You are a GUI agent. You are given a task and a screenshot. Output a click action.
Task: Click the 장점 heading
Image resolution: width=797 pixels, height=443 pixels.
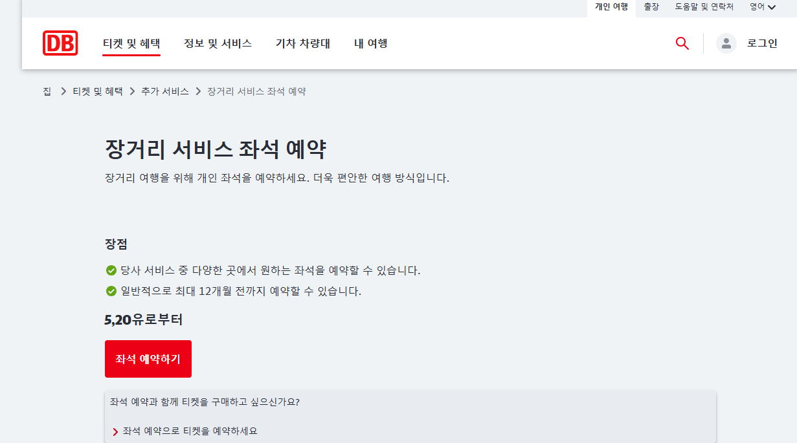point(116,244)
